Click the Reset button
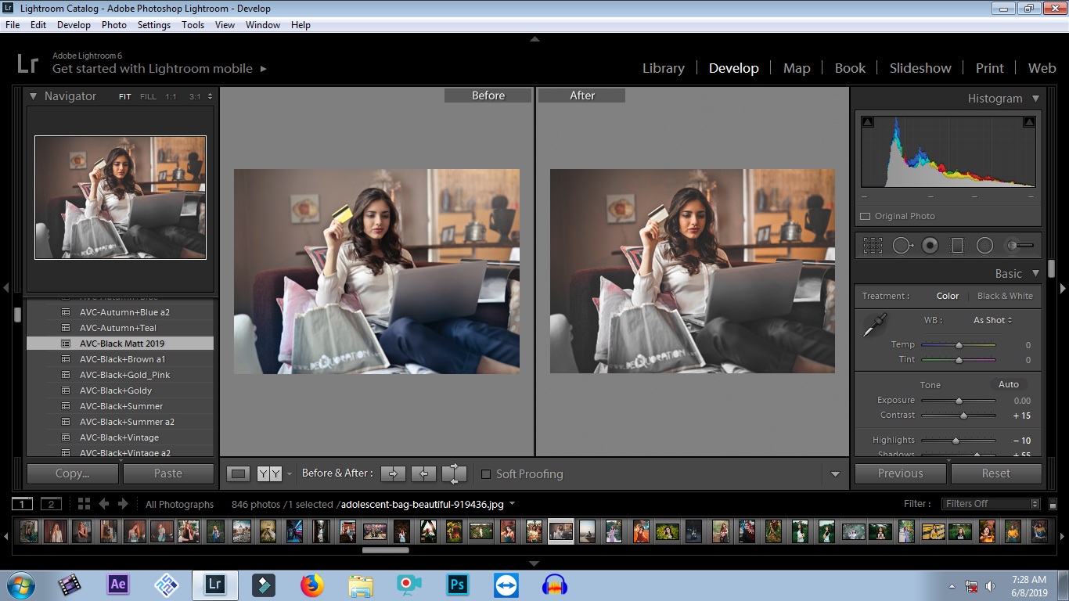Image resolution: width=1069 pixels, height=601 pixels. [x=996, y=473]
